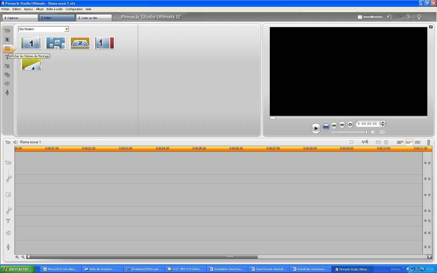Toggle visibility of title track

tap(426, 221)
